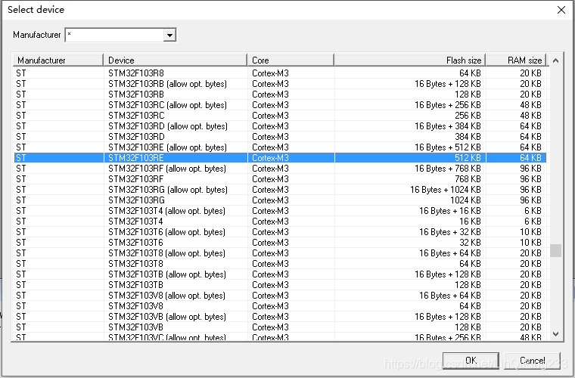The height and width of the screenshot is (378, 575).
Task: Select the plain STM32F103TB device
Action: coord(280,285)
